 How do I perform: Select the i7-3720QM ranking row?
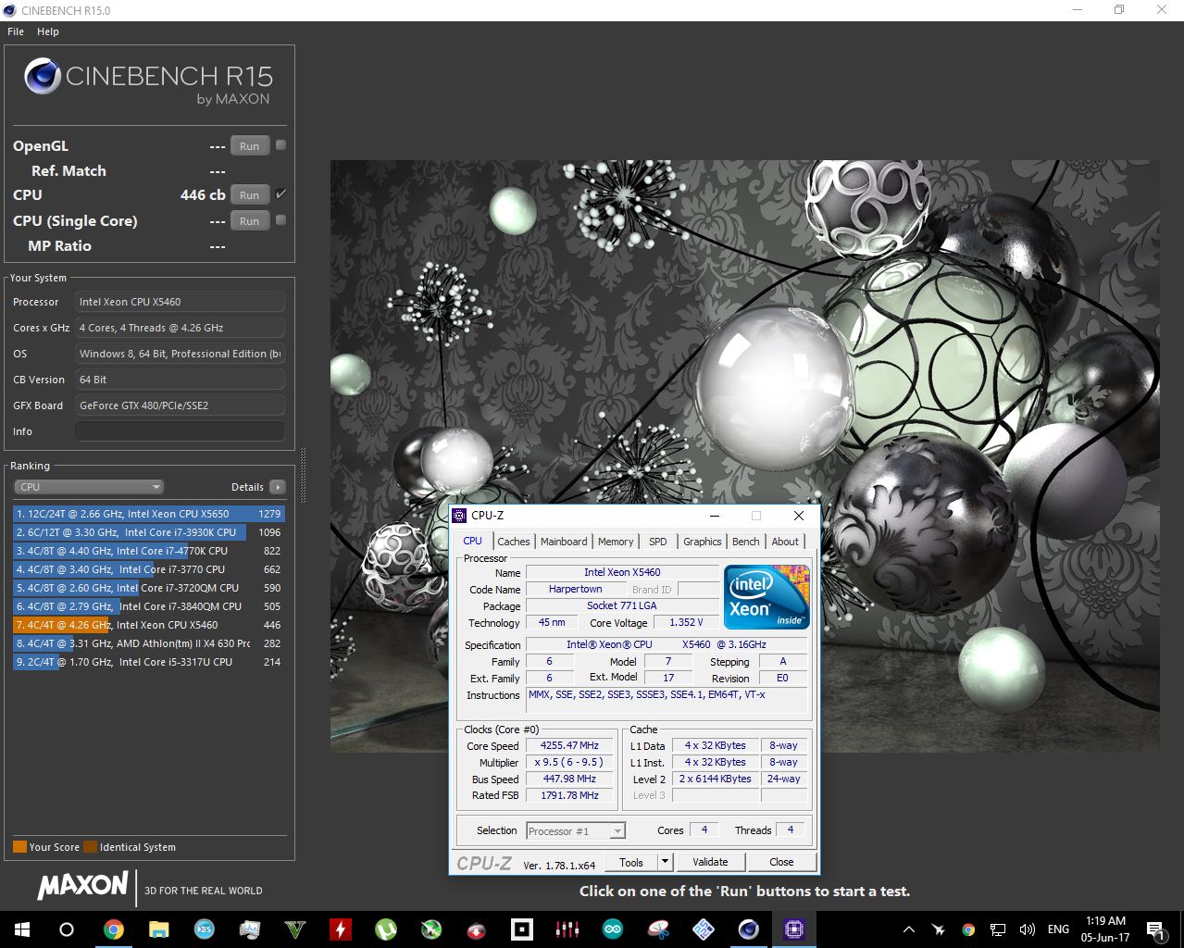coord(148,588)
